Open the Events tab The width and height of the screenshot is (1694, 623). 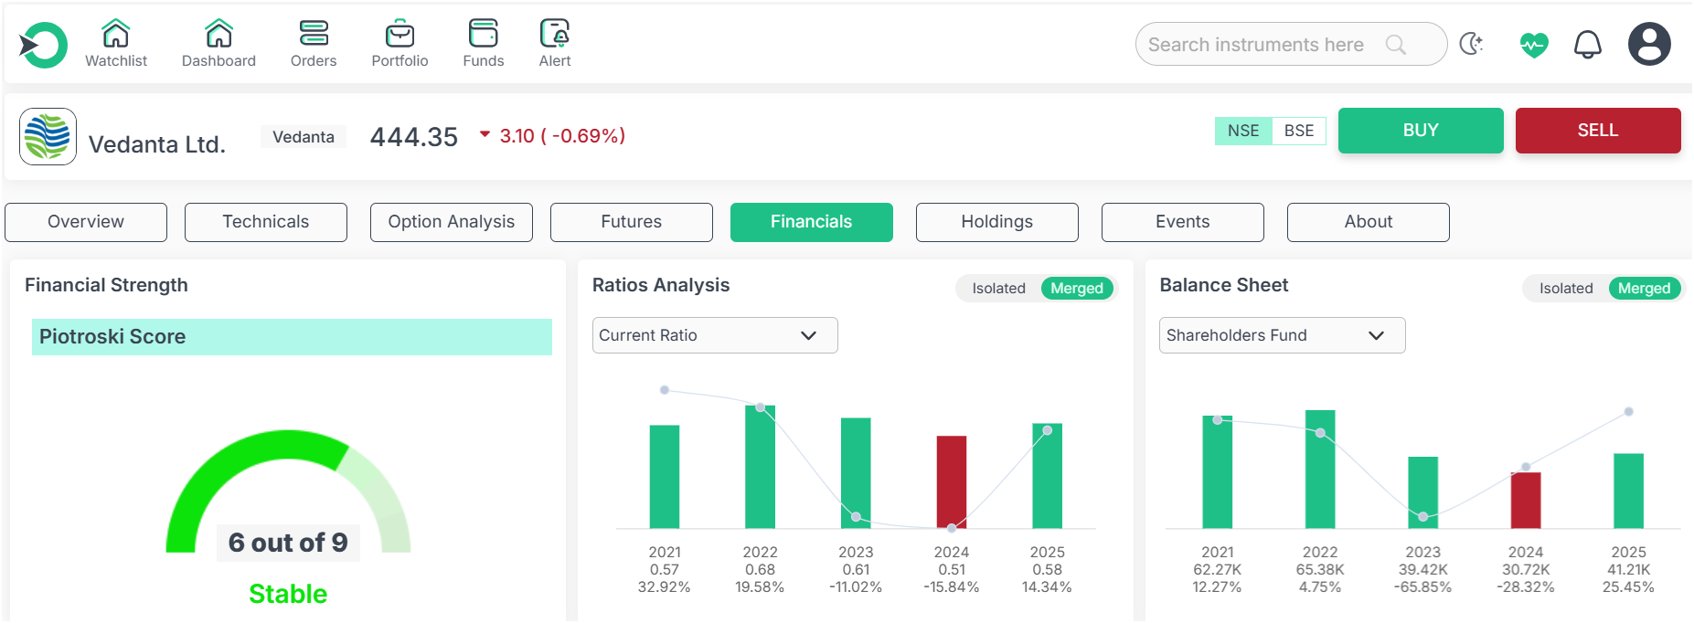tap(1183, 222)
